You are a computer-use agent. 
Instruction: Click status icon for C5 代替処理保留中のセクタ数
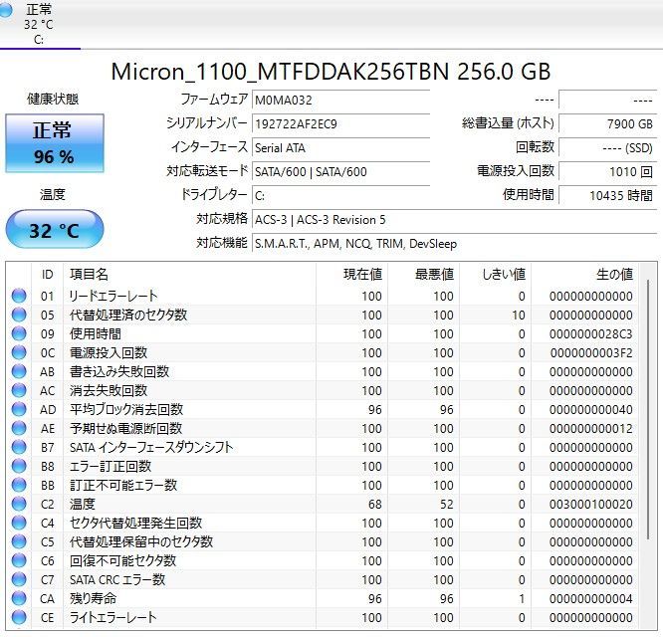[x=19, y=541]
